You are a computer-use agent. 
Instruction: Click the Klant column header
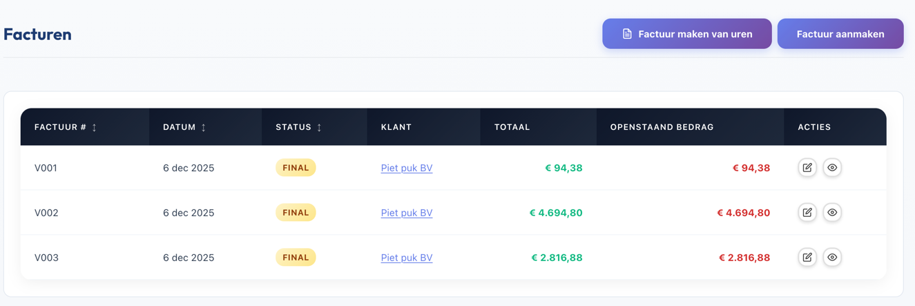tap(396, 127)
